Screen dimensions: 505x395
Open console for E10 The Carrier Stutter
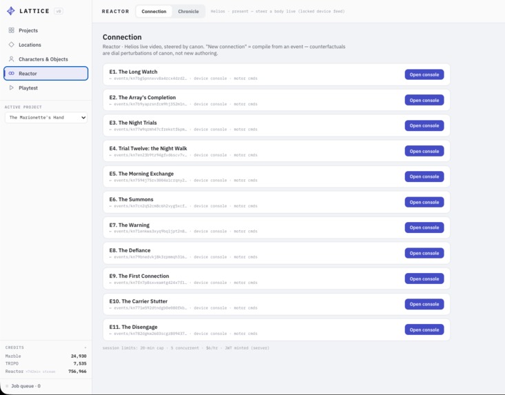coord(424,304)
